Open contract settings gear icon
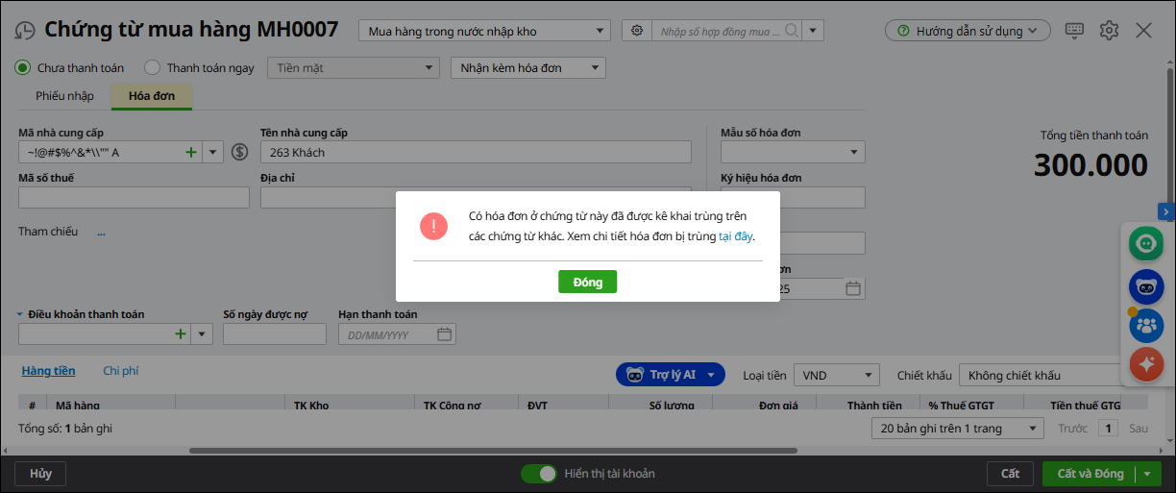 coord(637,31)
